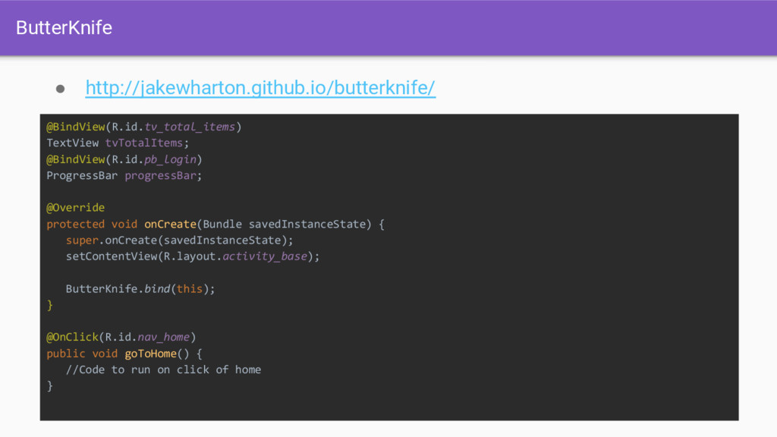Image resolution: width=777 pixels, height=437 pixels.
Task: Click the ButterKnife slide title
Action: 64,28
